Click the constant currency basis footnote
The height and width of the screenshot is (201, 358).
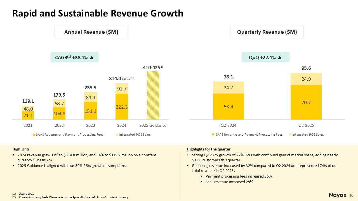click(74, 197)
